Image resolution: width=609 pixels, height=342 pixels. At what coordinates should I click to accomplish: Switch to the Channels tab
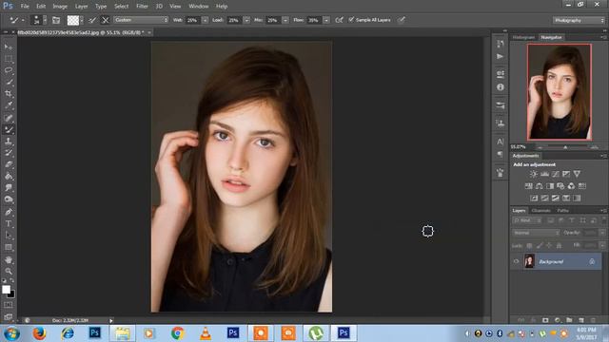coord(540,211)
